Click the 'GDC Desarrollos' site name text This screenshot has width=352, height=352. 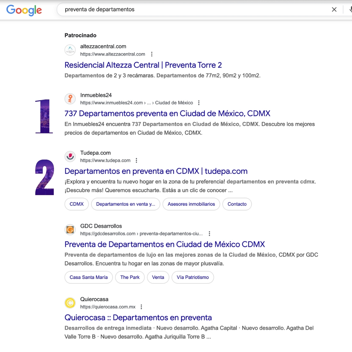[101, 226]
